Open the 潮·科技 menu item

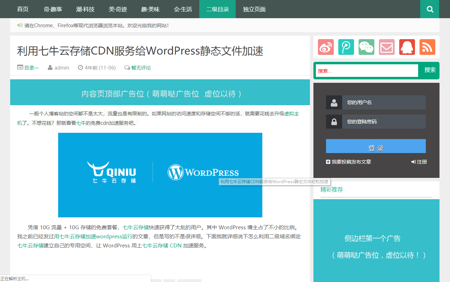85,9
